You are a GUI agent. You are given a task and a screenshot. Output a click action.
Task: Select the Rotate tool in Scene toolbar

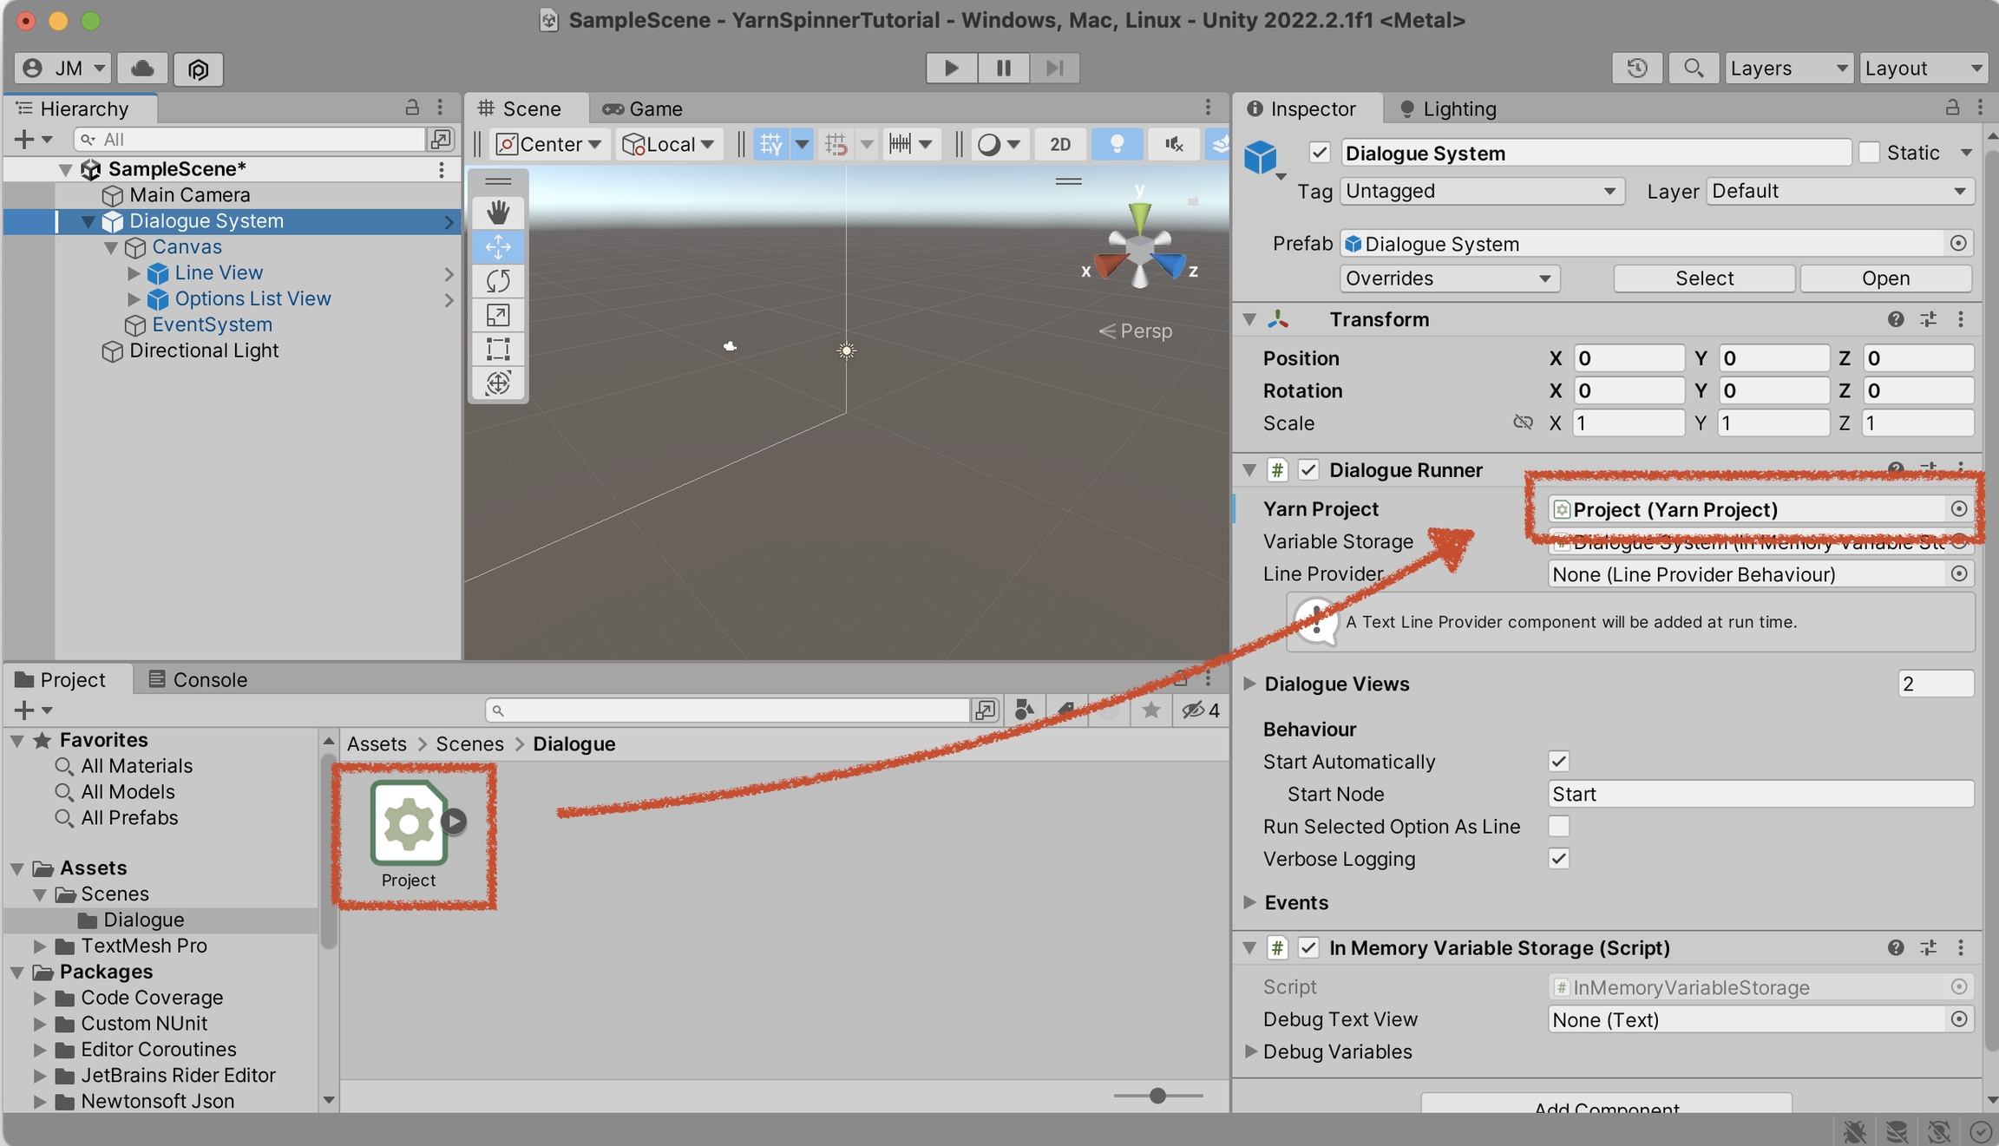coord(498,280)
